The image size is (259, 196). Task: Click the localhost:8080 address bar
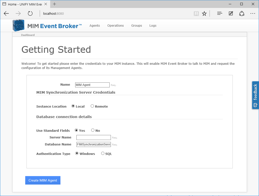53,13
